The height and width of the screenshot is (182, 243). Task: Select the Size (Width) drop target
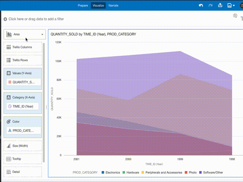[x=23, y=146]
